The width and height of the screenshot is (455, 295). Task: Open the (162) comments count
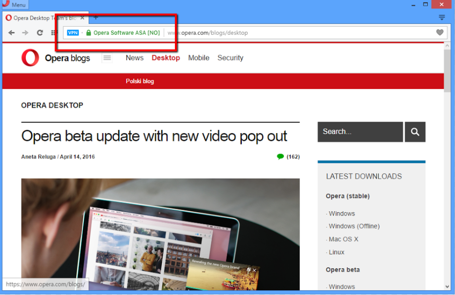point(293,156)
